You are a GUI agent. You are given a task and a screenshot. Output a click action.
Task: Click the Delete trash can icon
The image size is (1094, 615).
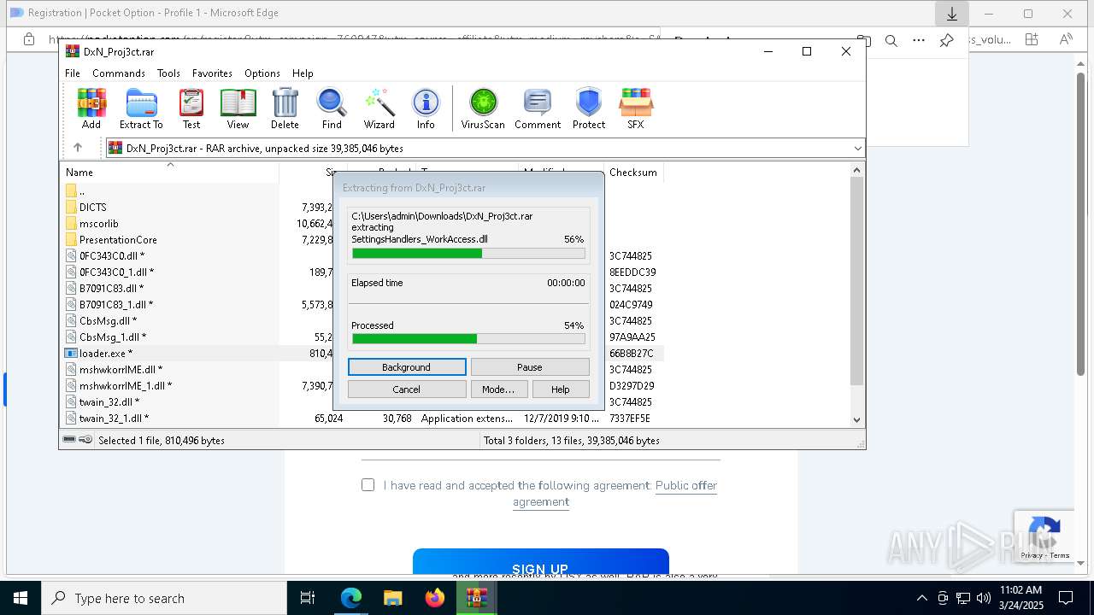click(x=285, y=108)
